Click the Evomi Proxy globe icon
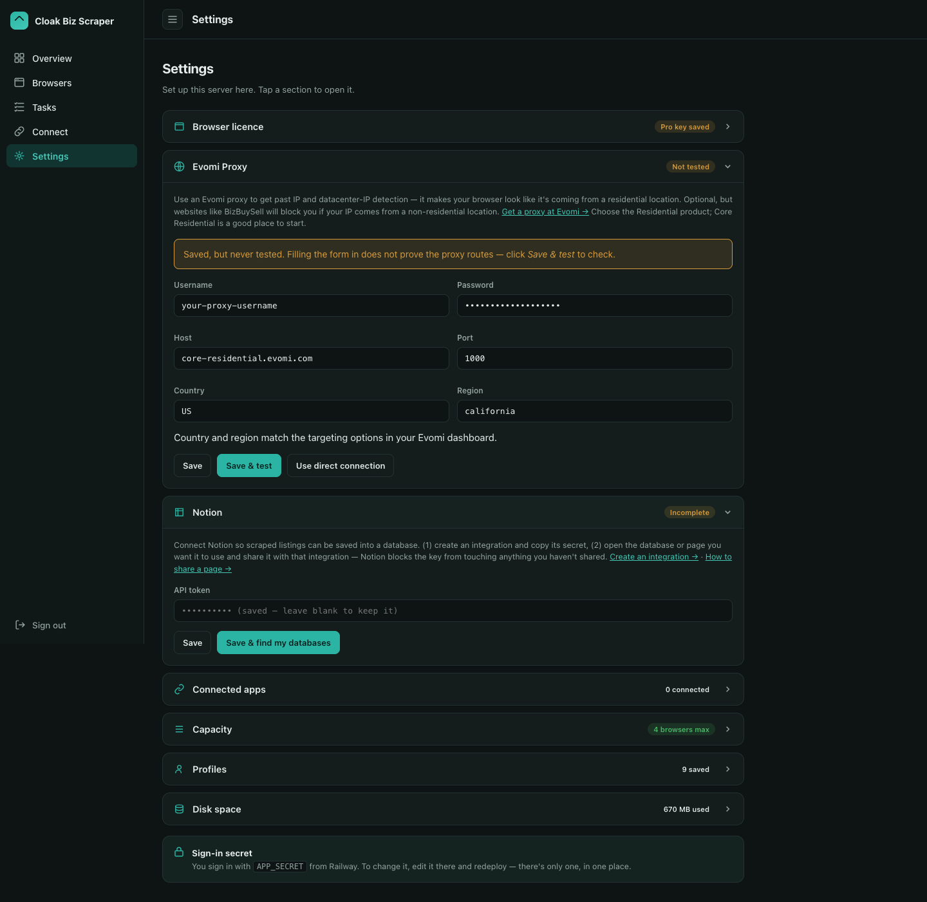The height and width of the screenshot is (902, 927). point(180,167)
